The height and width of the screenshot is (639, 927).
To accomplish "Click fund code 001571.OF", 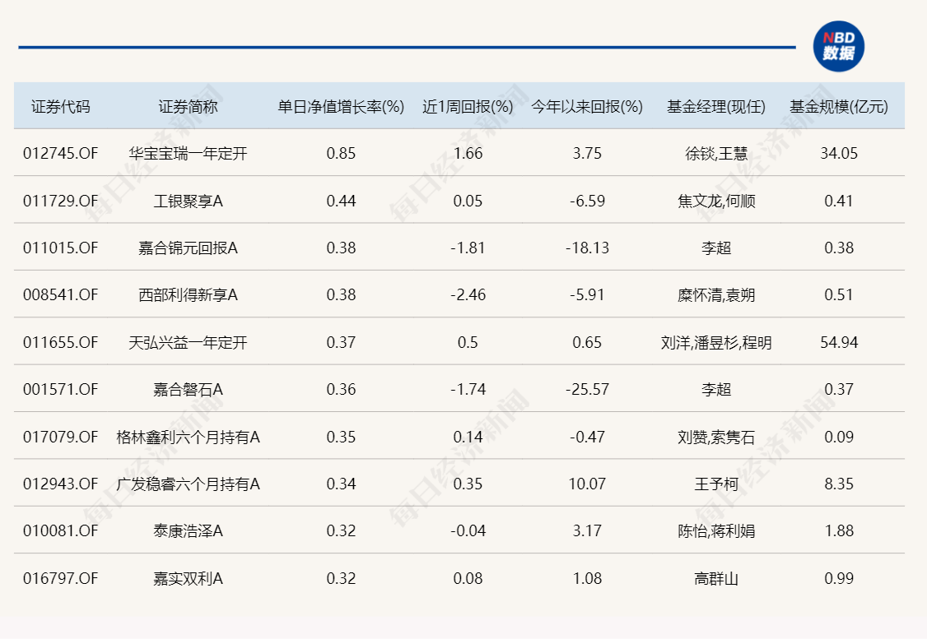I will click(60, 389).
